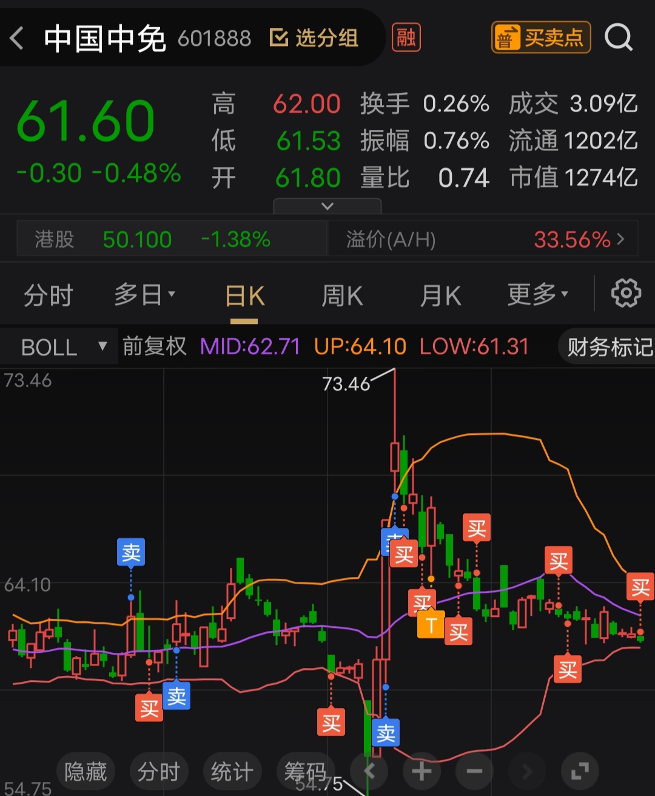The width and height of the screenshot is (655, 796).
Task: Tap LOW:61.31 indicator value
Action: pos(474,346)
